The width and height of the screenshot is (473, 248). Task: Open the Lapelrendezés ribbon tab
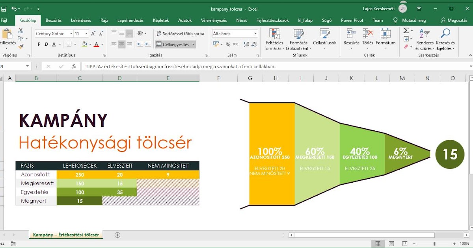coord(130,20)
